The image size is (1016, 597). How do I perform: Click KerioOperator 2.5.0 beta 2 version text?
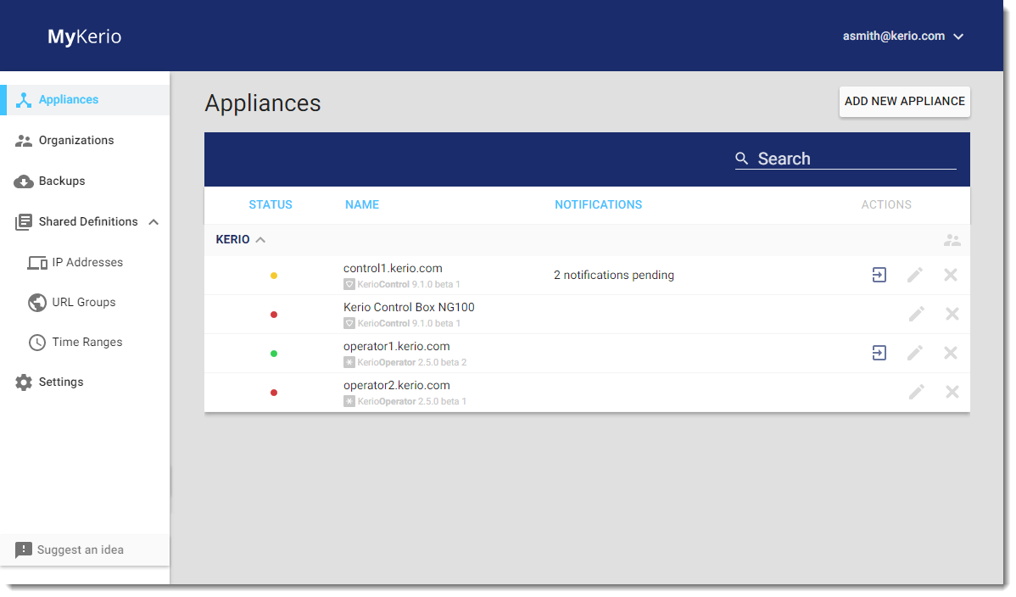(411, 362)
